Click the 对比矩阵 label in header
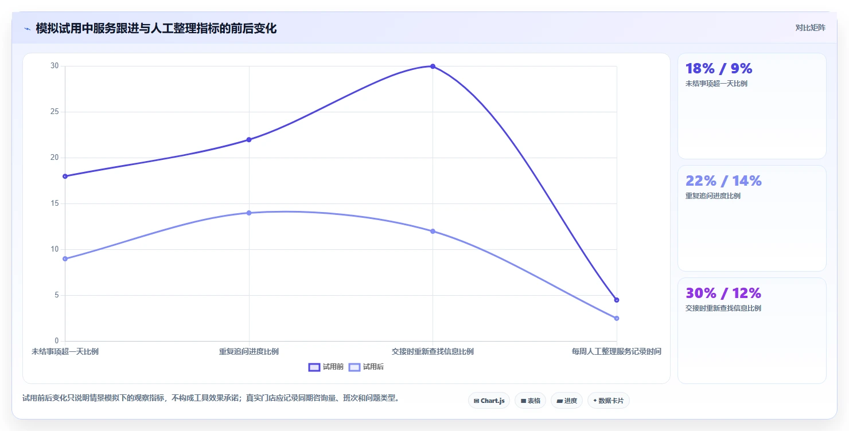The height and width of the screenshot is (431, 849). [x=810, y=28]
